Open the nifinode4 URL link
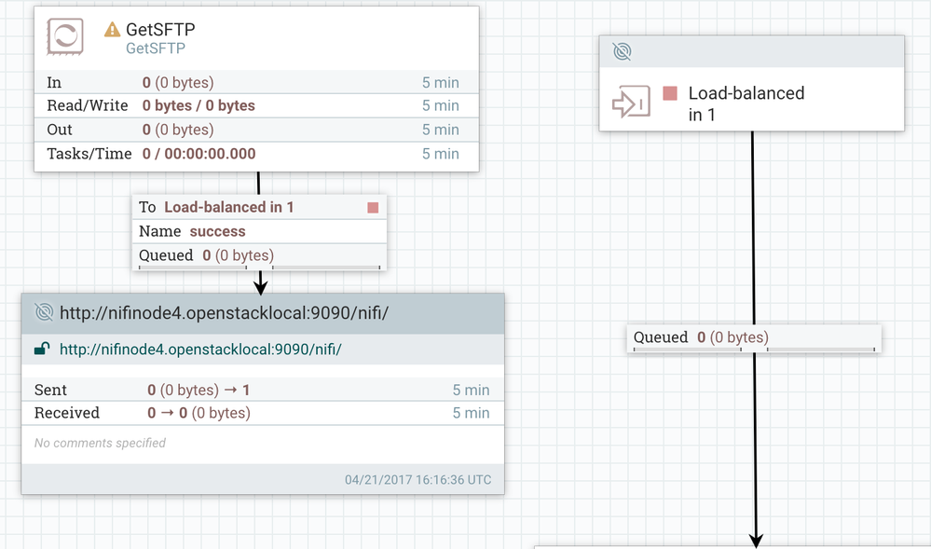 click(200, 350)
